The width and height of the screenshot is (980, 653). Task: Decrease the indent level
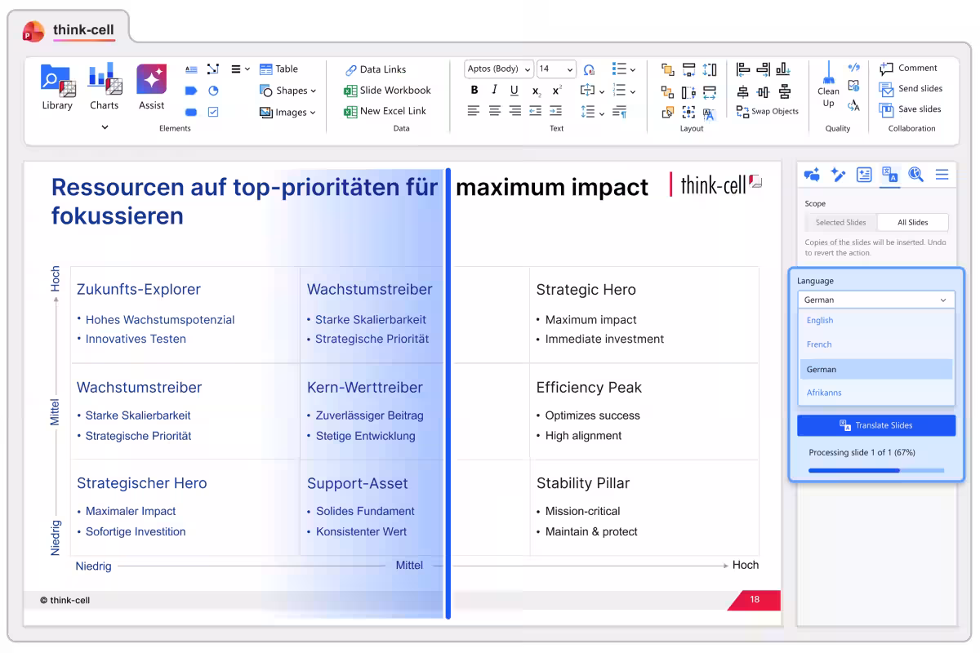point(536,111)
